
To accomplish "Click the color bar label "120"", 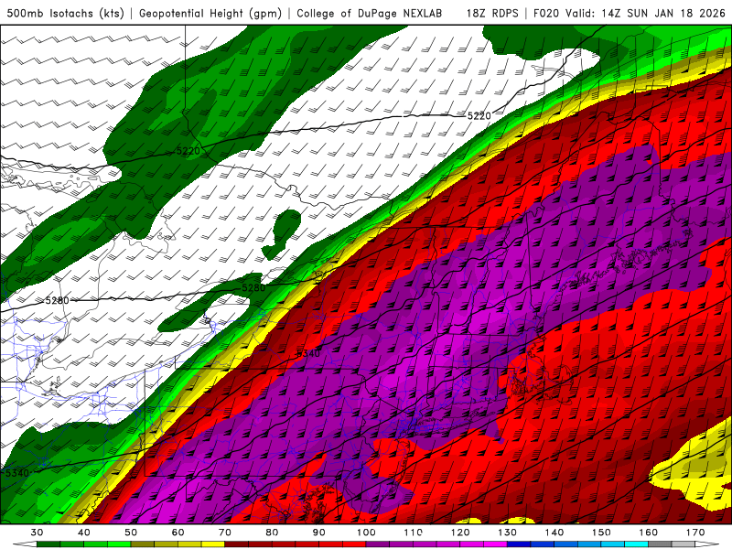I will point(460,533).
